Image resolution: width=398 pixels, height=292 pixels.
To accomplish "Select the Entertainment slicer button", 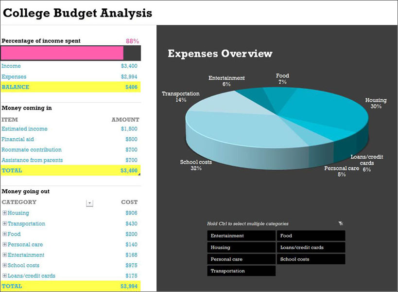I will (241, 236).
